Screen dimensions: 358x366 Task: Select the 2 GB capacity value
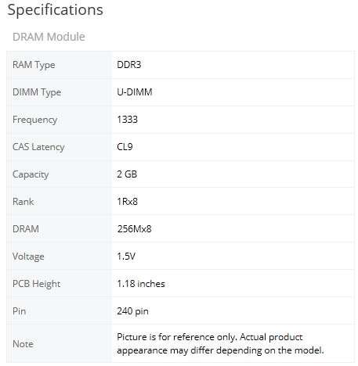click(127, 174)
